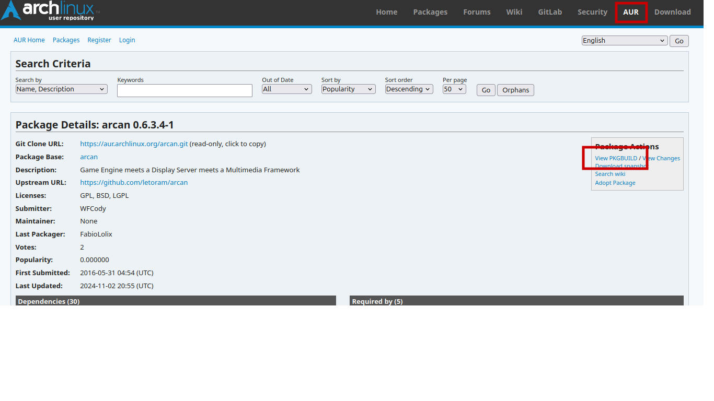Open the Per page dropdown
Screen dimensions: 714x401
[x=454, y=89]
